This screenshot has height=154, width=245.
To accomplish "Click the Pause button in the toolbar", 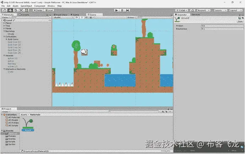I will pyautogui.click(x=122, y=10).
